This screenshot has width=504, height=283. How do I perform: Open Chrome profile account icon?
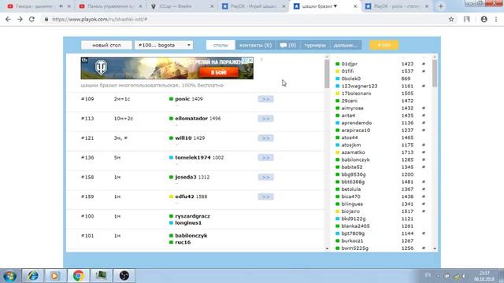tap(484, 19)
